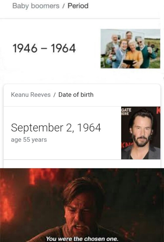Open the Keanu Reeves portrait thumbnail

pos(141,133)
